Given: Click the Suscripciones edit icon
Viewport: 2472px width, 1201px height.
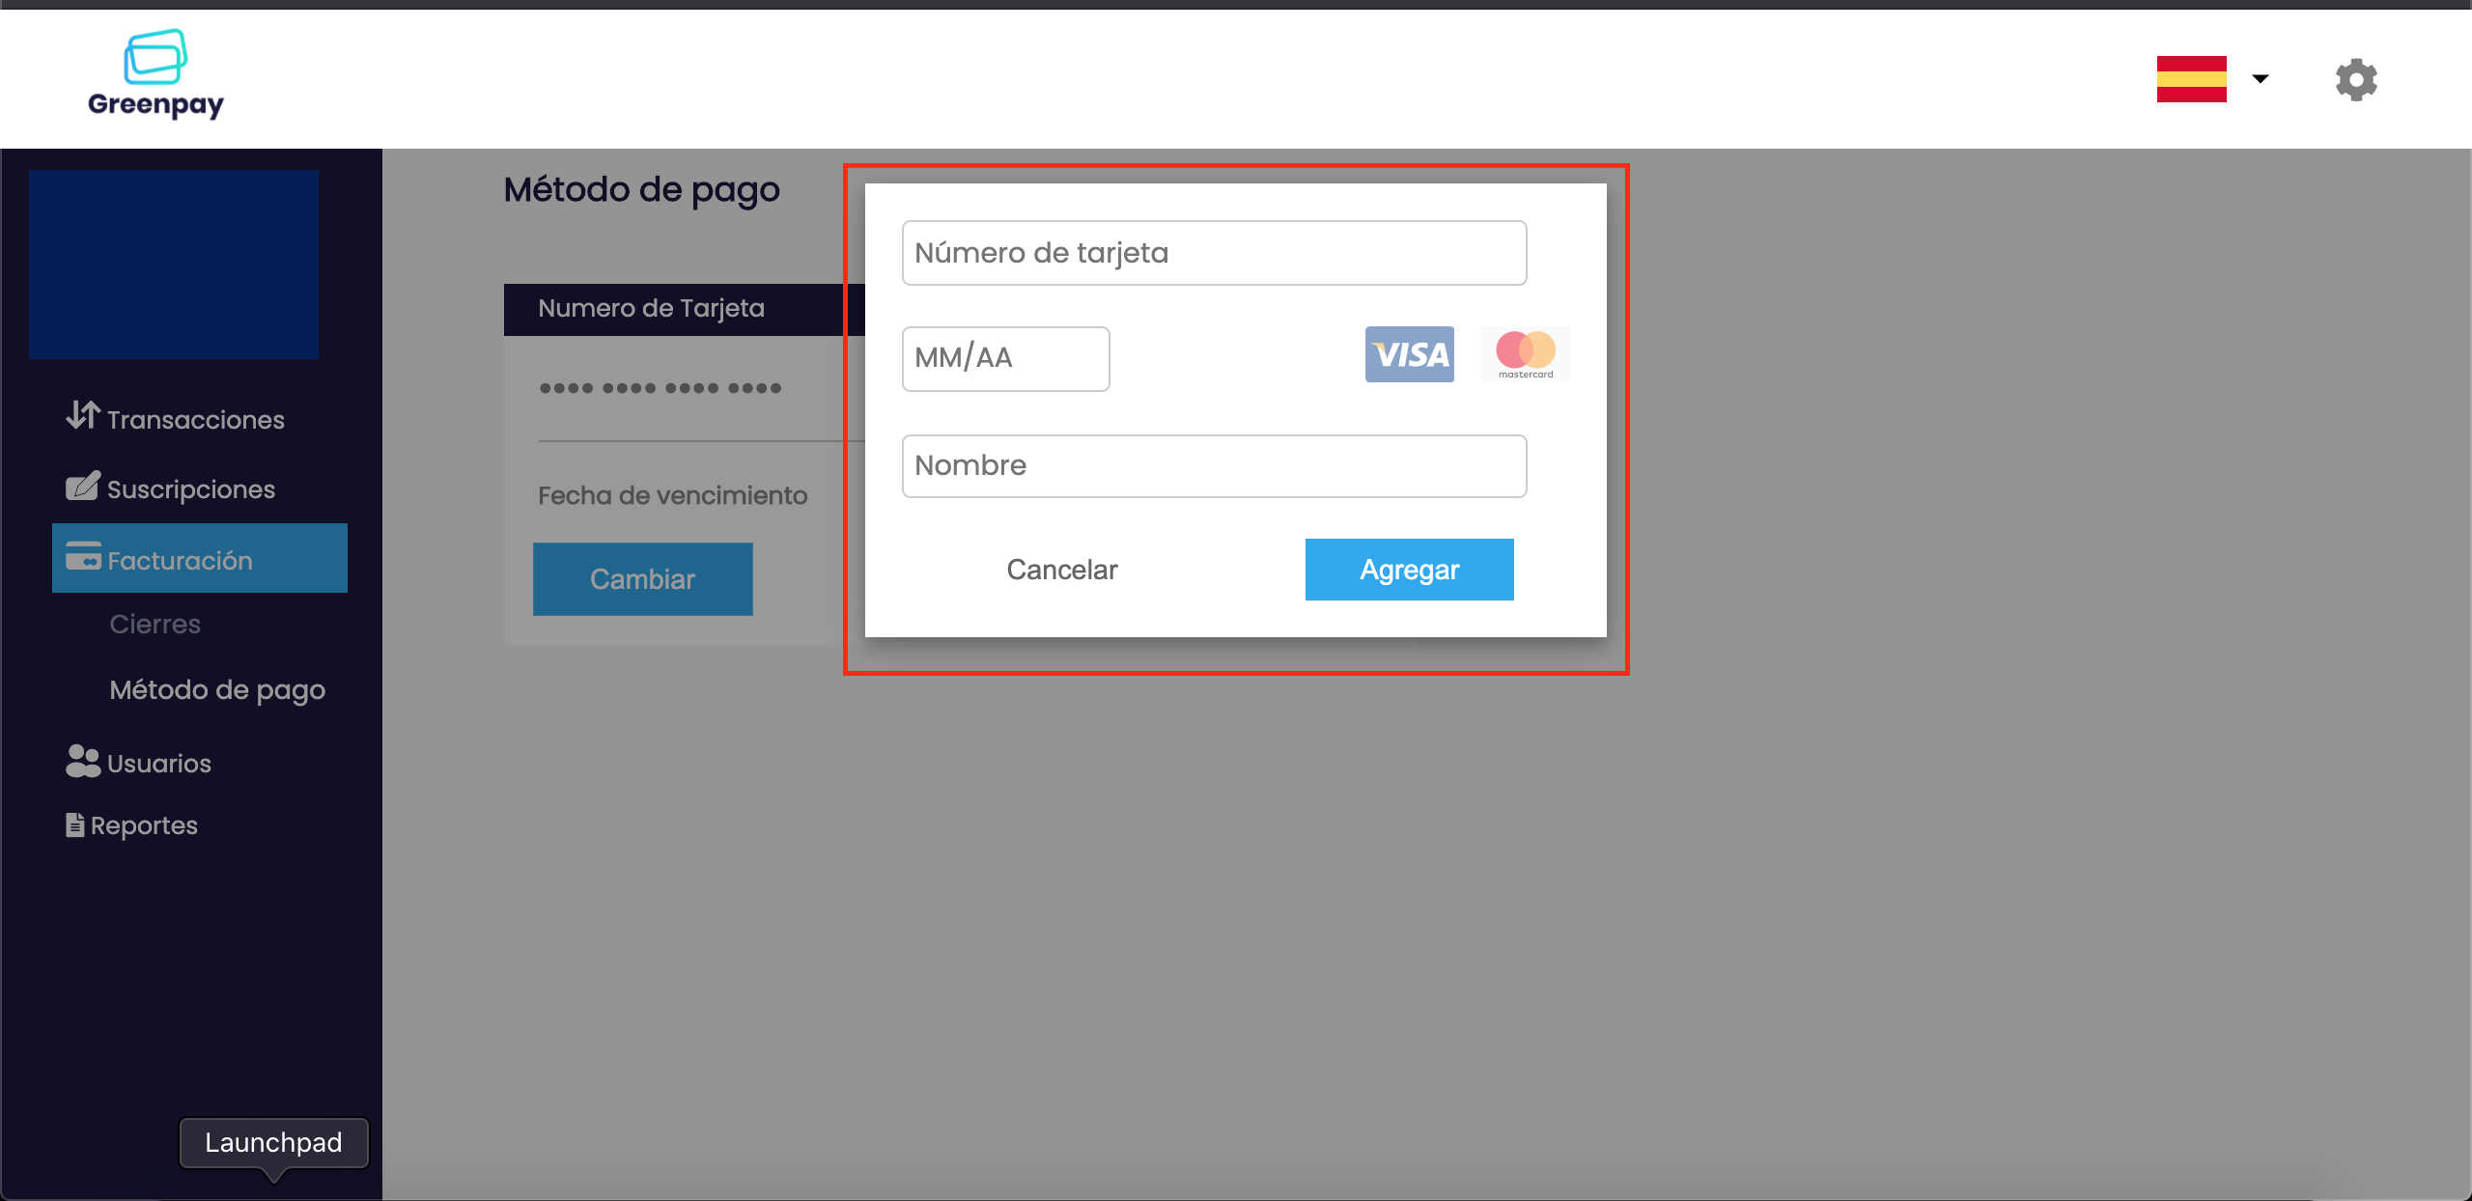Looking at the screenshot, I should [x=82, y=486].
